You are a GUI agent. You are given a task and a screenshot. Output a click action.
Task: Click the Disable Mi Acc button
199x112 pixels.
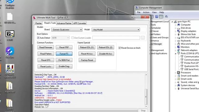coord(106,54)
